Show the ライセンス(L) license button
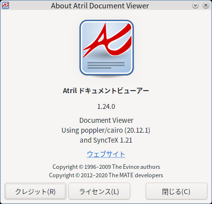212x204 pixels. click(99, 192)
